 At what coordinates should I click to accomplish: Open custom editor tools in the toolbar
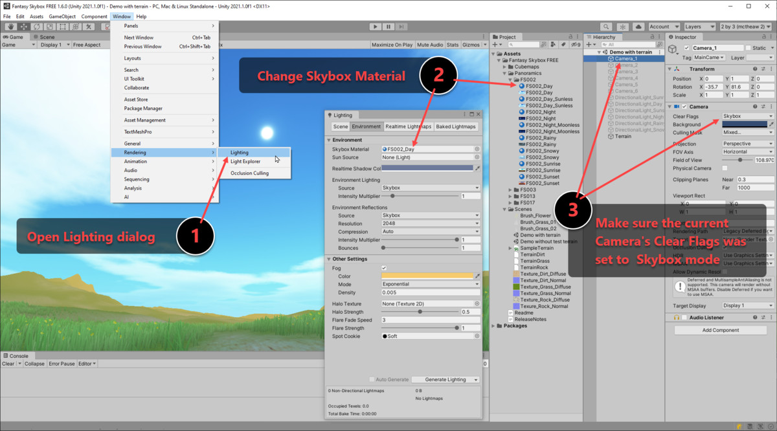[89, 27]
